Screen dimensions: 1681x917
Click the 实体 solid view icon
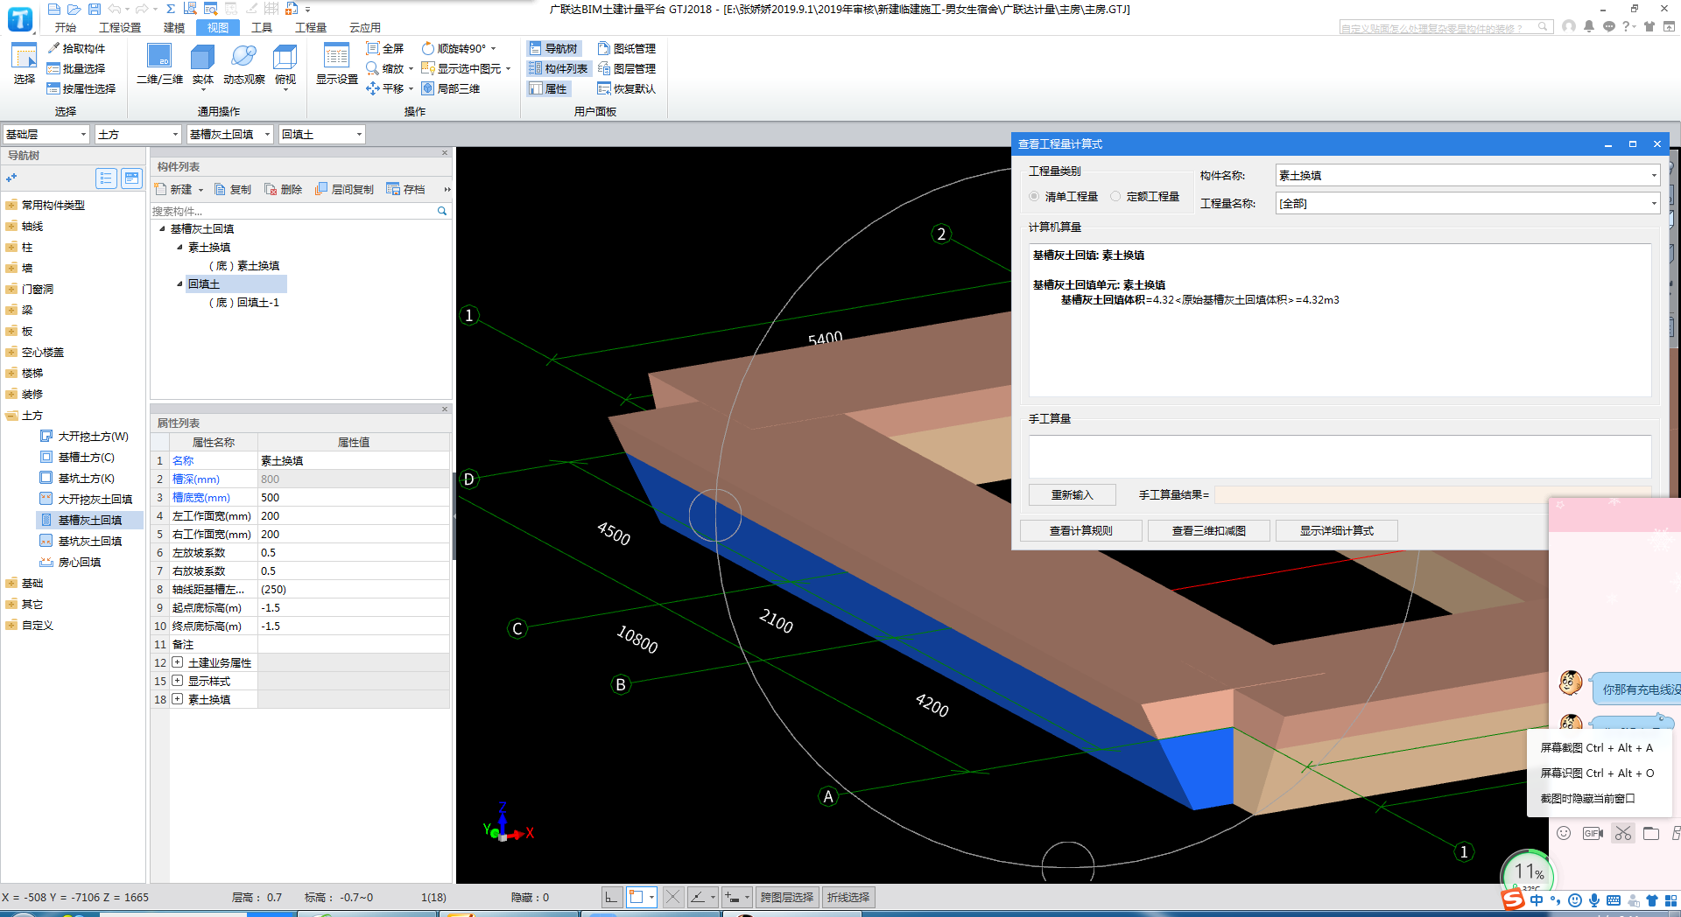coord(203,63)
